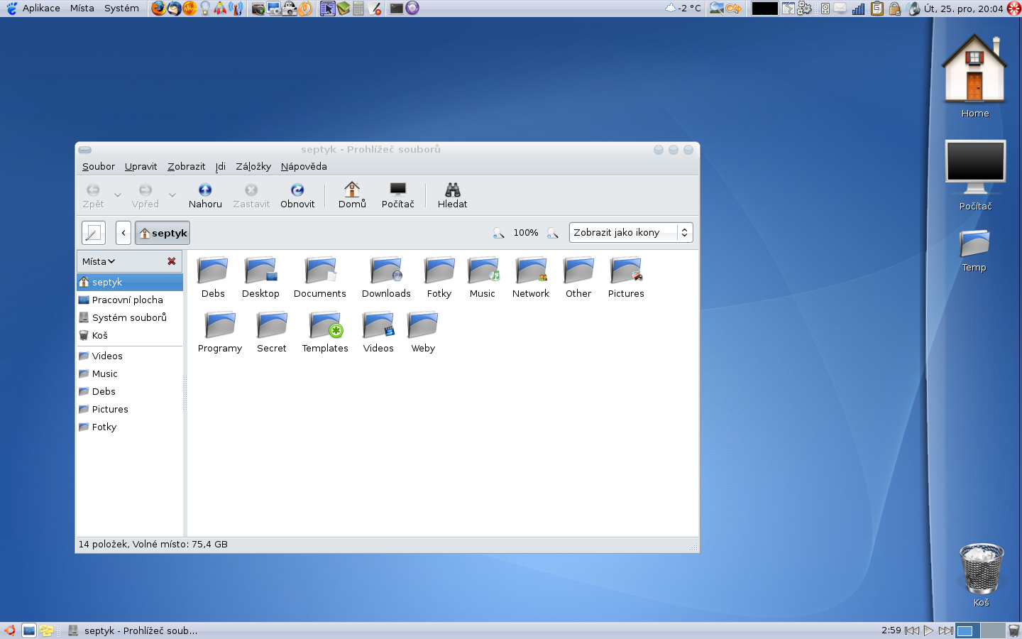Image resolution: width=1022 pixels, height=639 pixels.
Task: Open the Zobrazit menu
Action: pos(186,166)
